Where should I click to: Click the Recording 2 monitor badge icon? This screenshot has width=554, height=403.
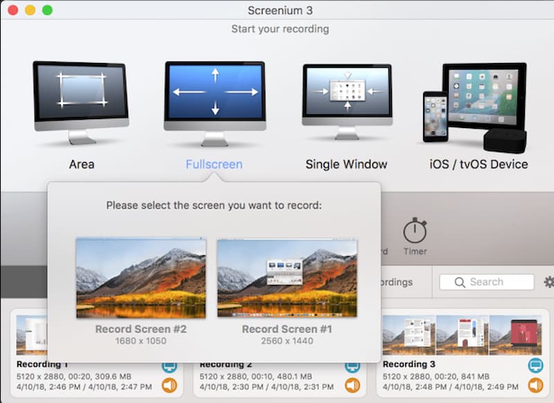(352, 367)
